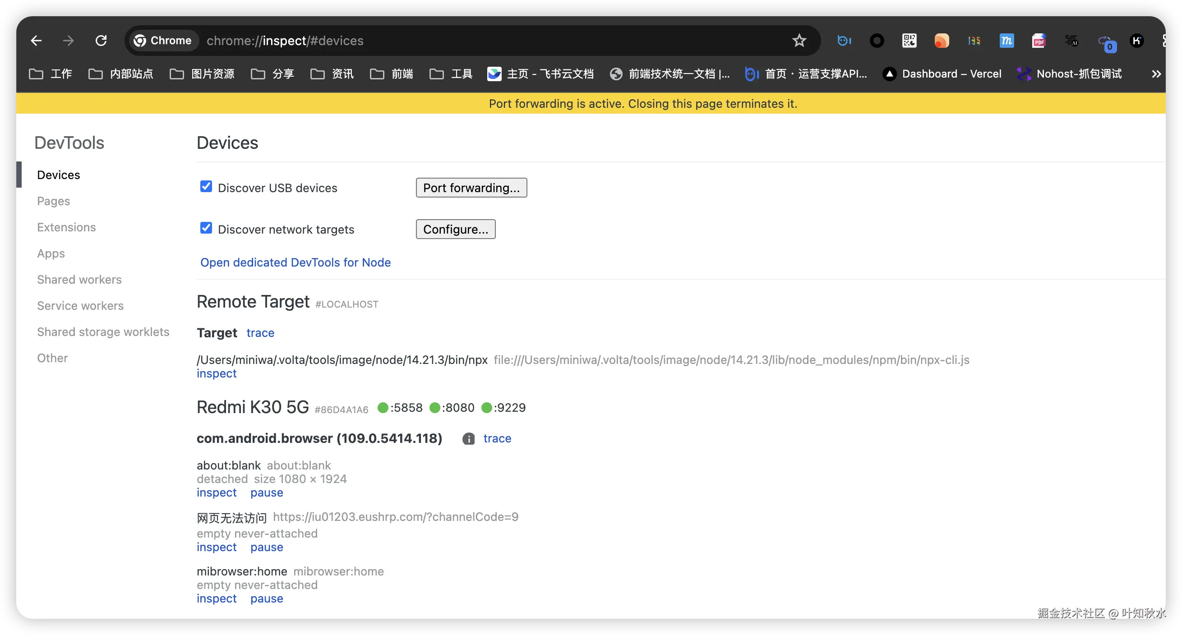The image size is (1182, 635).
Task: Select Pages in the DevTools sidebar
Action: tap(53, 201)
